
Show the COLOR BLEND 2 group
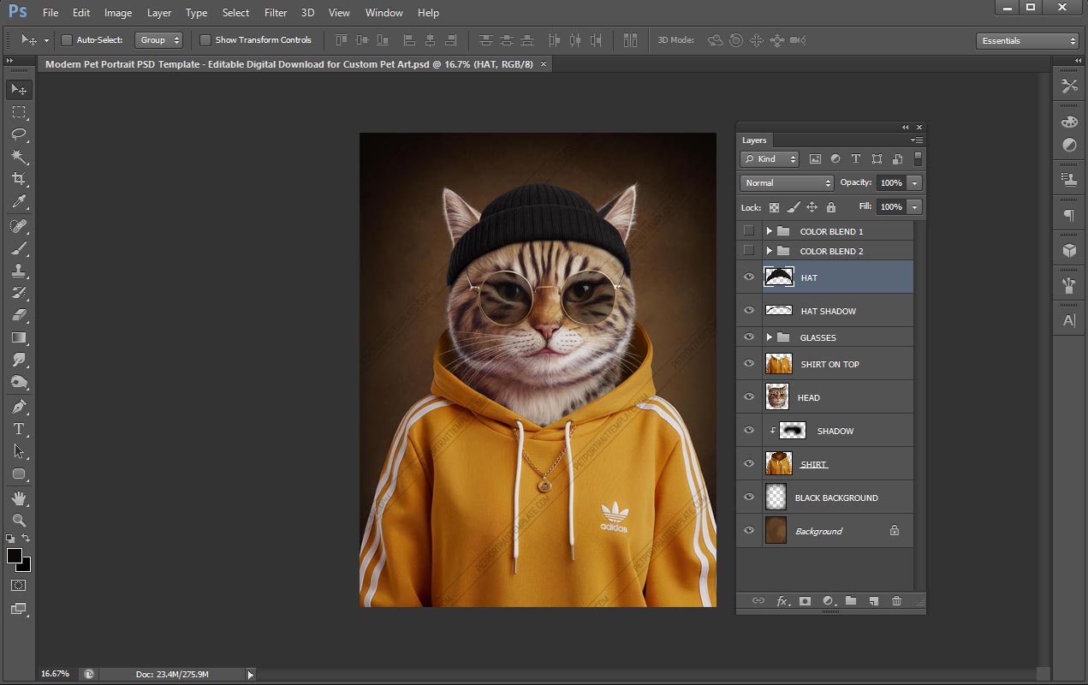click(x=749, y=251)
